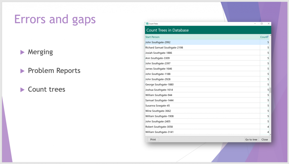Click the Go to tree button
Screen dimensions: 289x164
click(251, 139)
